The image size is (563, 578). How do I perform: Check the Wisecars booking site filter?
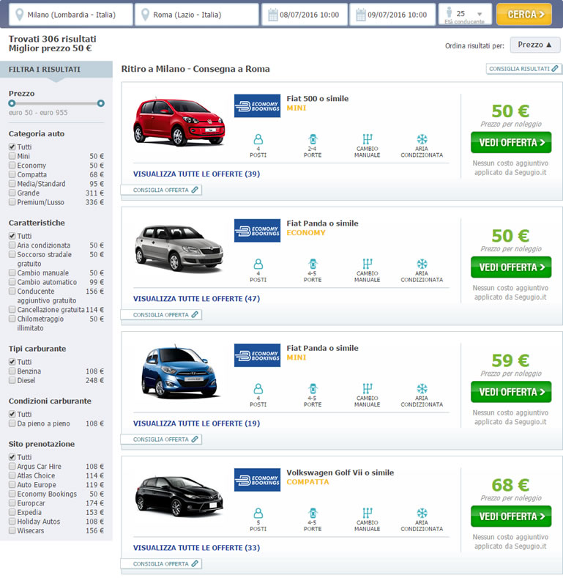12,530
